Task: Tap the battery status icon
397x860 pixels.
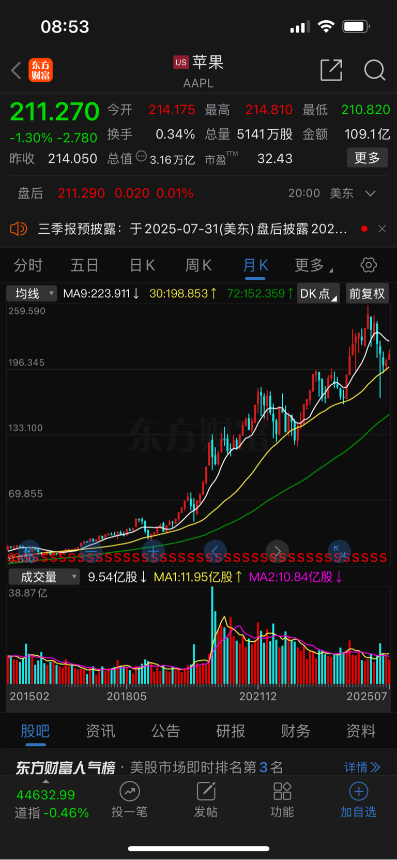Action: click(356, 26)
